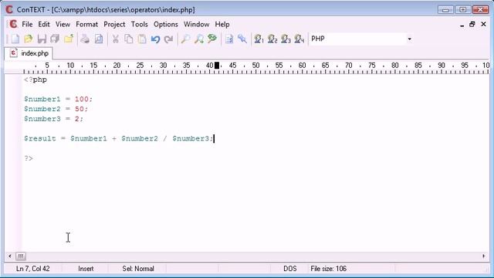Open the Options menu
This screenshot has height=278, width=494.
coord(166,24)
